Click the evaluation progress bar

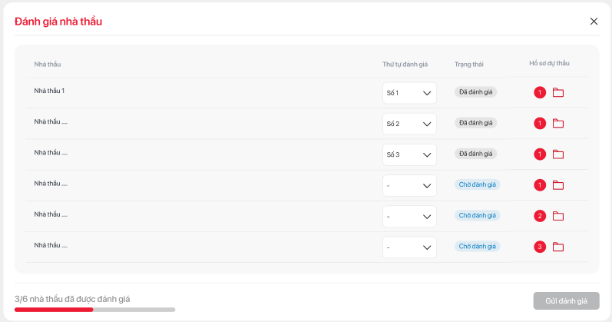(94, 310)
